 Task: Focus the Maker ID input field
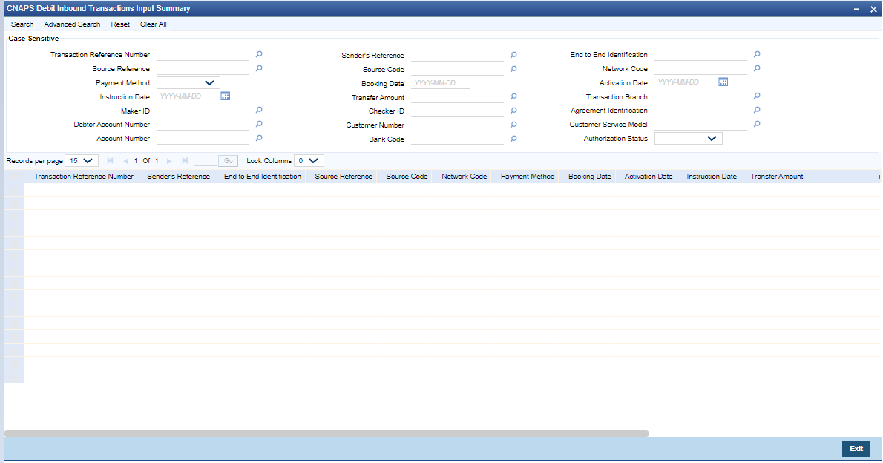point(203,111)
